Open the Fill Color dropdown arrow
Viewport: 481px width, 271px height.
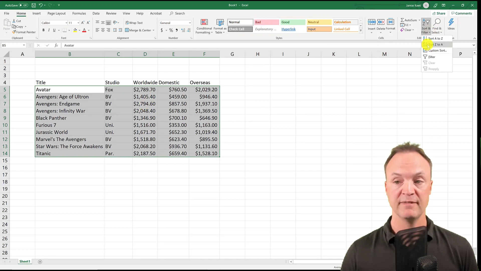pos(80,30)
